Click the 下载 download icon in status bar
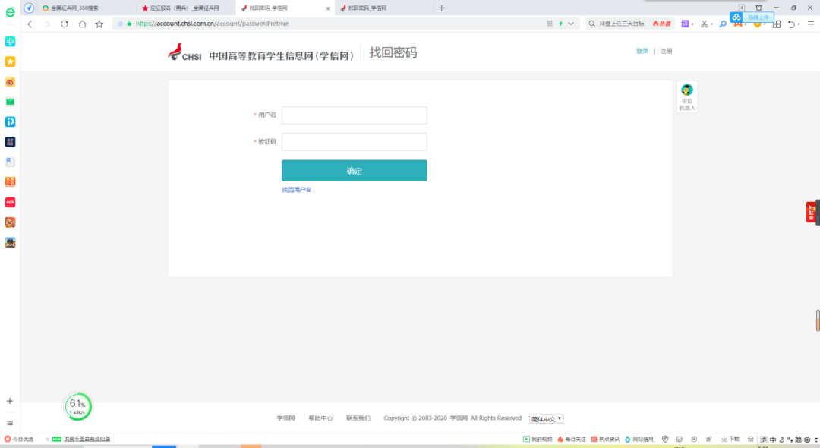 click(730, 439)
